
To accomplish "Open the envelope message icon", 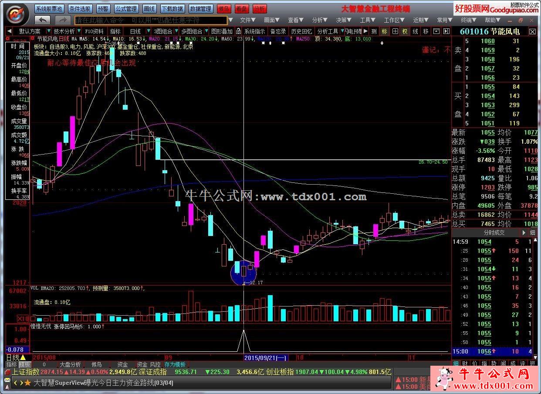I will coord(7,380).
